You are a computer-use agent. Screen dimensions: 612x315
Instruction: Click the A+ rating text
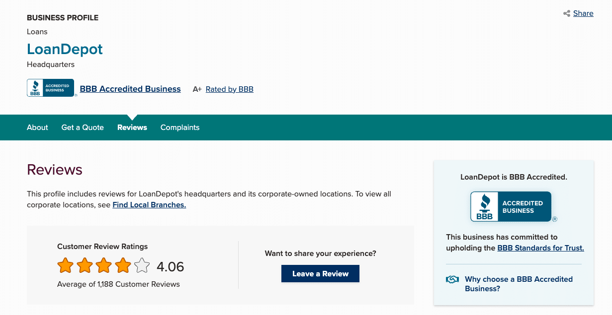pos(197,89)
